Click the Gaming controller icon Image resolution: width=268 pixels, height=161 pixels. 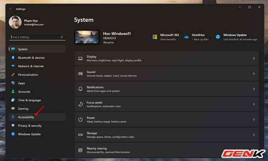click(13, 108)
